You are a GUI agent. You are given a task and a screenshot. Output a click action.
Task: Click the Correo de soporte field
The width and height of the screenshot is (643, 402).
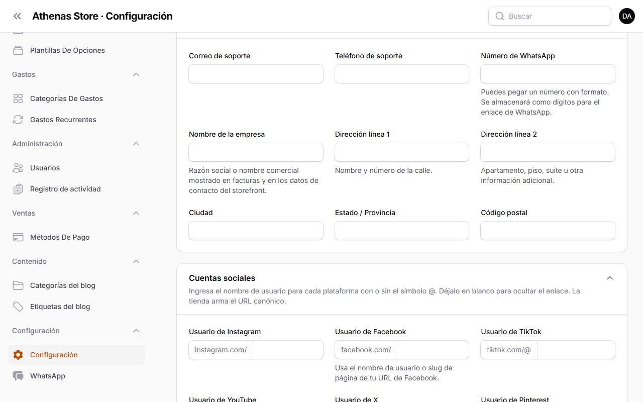(256, 74)
